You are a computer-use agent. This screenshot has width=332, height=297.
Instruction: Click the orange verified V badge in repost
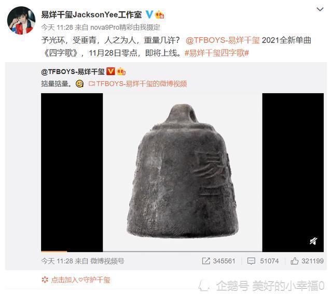pos(110,71)
